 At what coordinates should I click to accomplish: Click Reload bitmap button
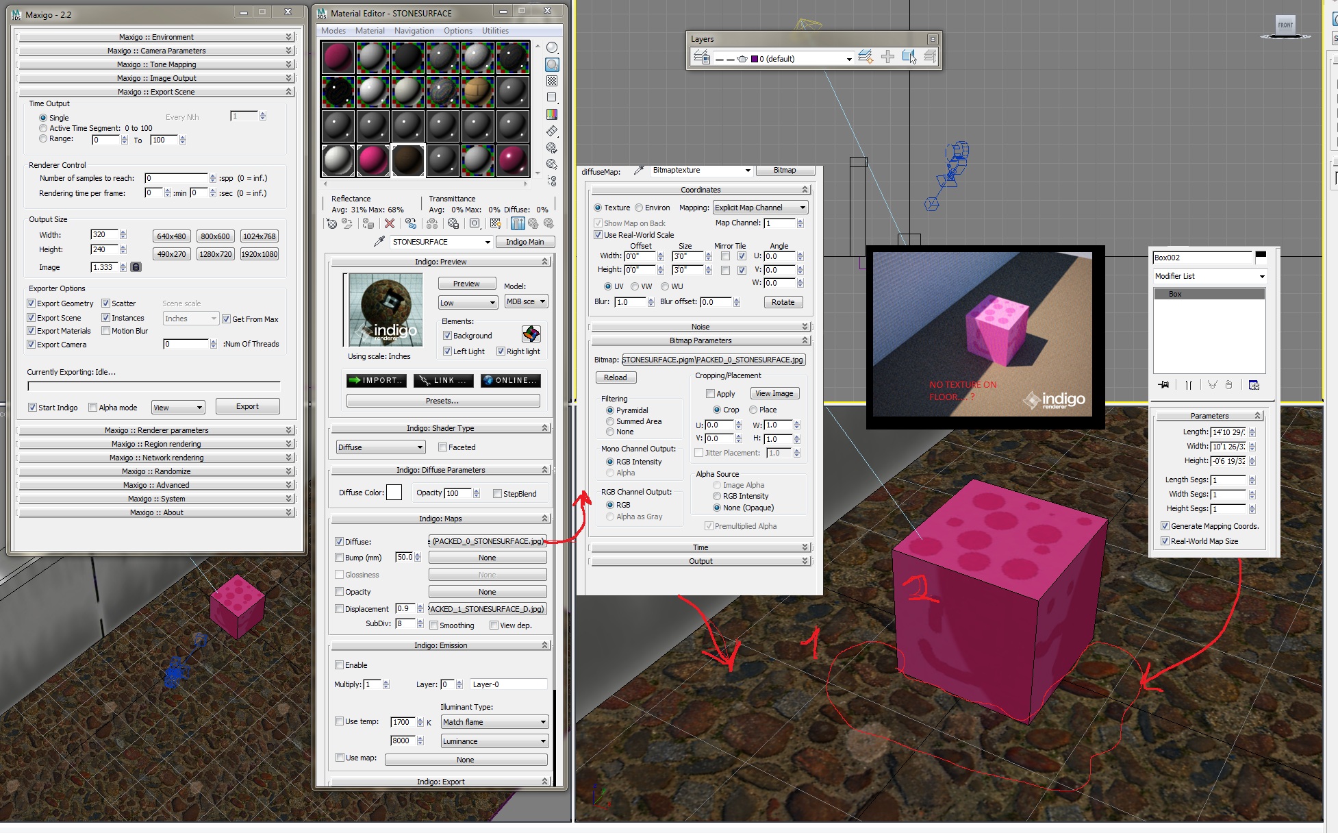coord(615,377)
